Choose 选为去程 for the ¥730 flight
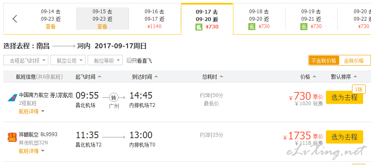The height and width of the screenshot is (165, 371). point(344,97)
